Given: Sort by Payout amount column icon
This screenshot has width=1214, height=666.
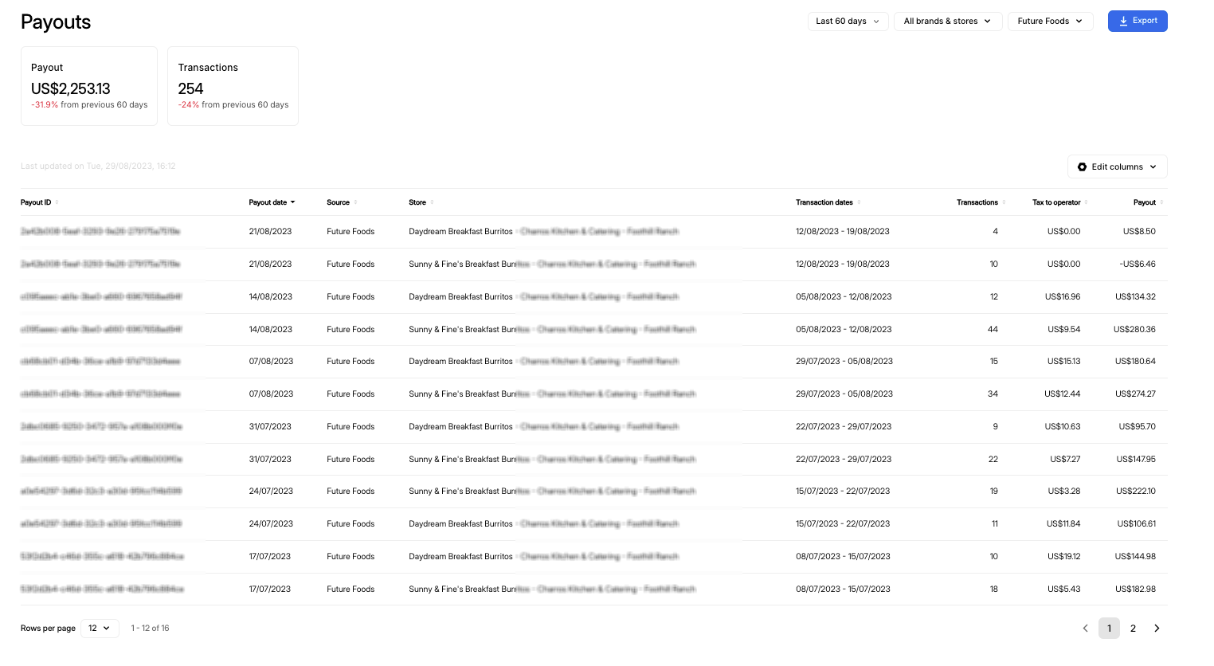Looking at the screenshot, I should pos(1161,202).
